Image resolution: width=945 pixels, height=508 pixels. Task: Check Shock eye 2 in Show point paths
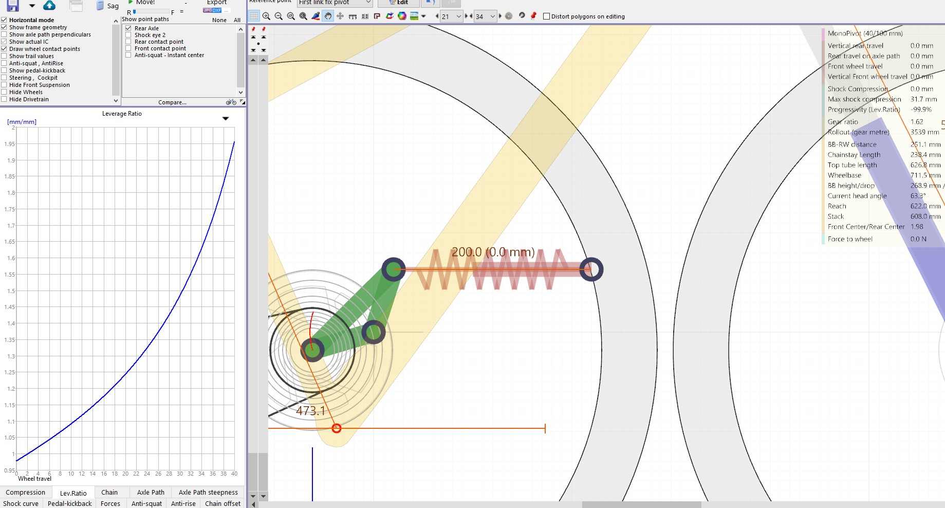[128, 34]
